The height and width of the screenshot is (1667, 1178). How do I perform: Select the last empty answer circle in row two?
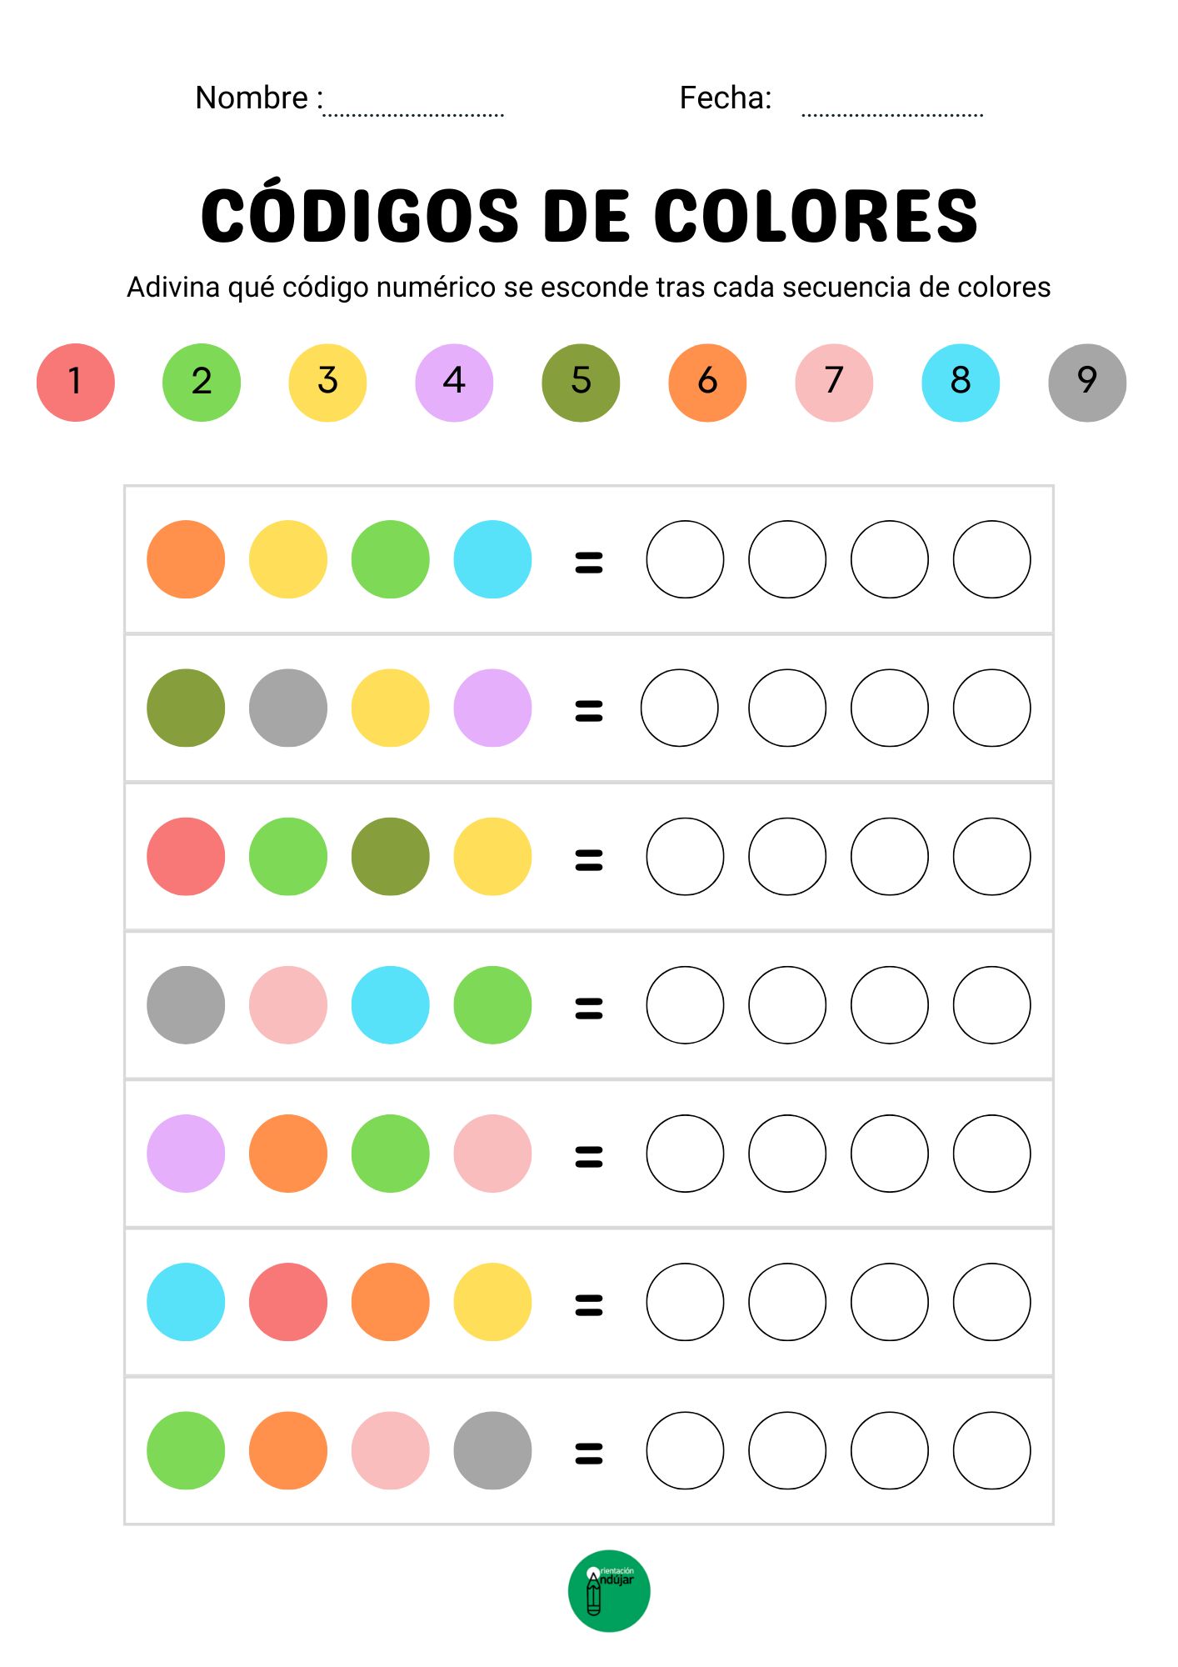tap(991, 708)
